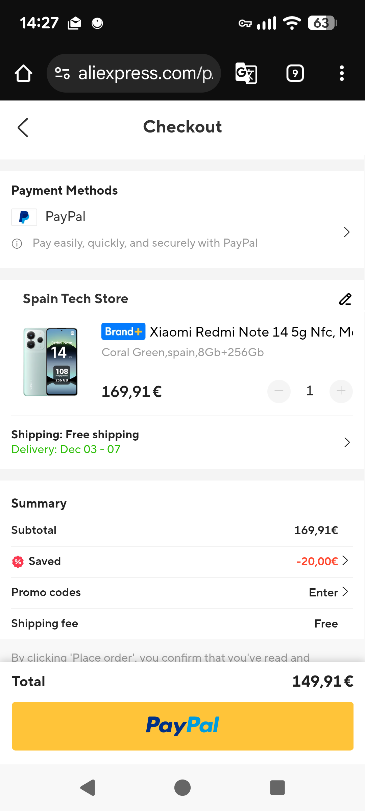Tap the edit pencil for Spain Tech Store
This screenshot has width=365, height=811.
tap(345, 299)
